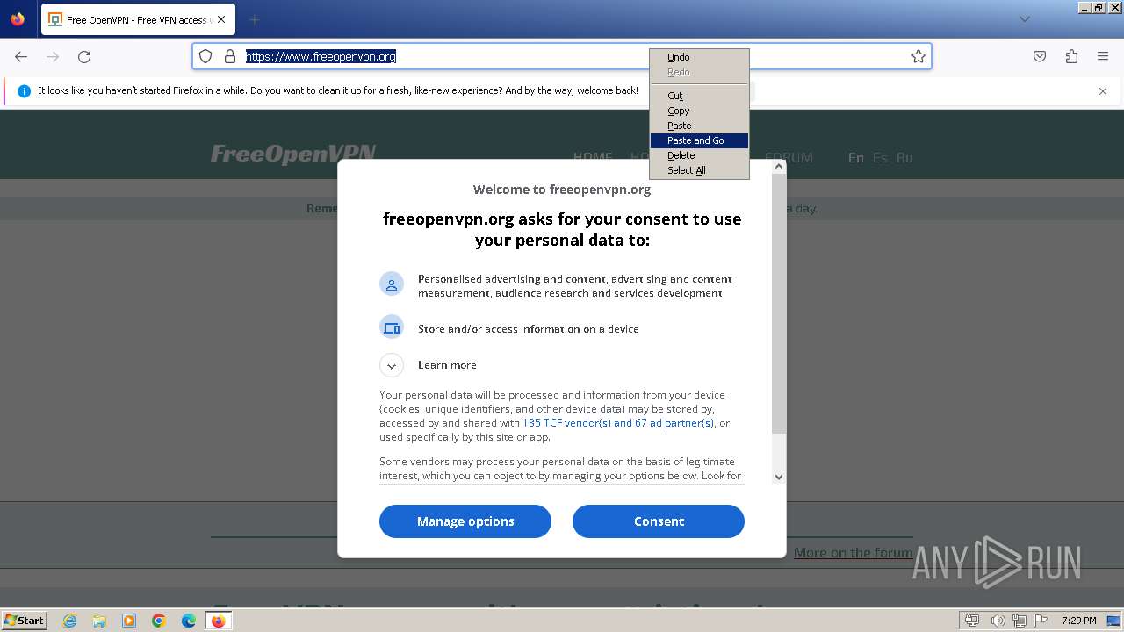
Task: Open the Extensions puzzle icon
Action: point(1071,56)
